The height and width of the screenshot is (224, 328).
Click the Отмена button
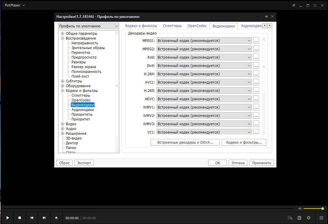(238, 163)
